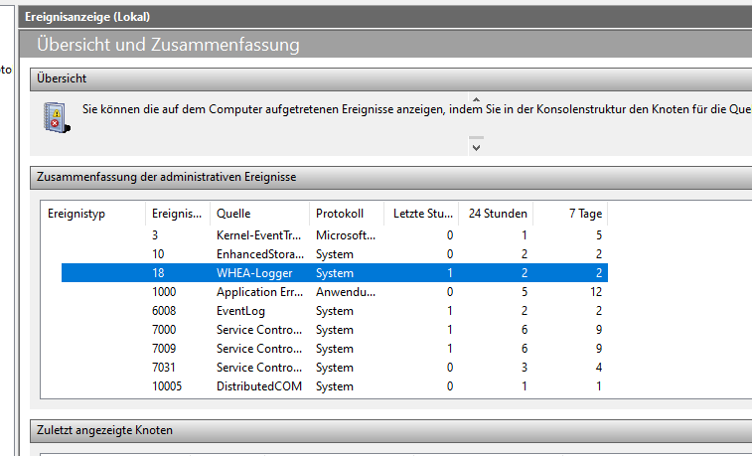
Task: Collapse Zusammenfassung der administrativen Ereignisse section
Action: [x=390, y=177]
